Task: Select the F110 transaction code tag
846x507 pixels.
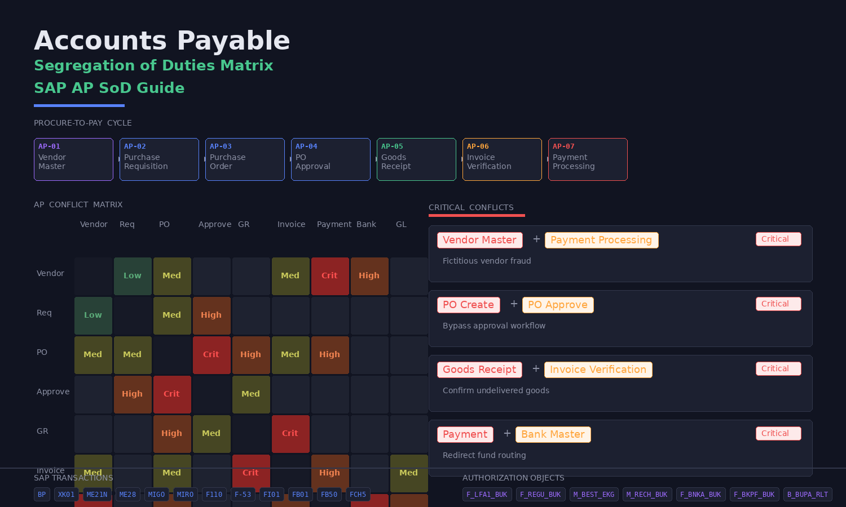Action: pyautogui.click(x=214, y=495)
